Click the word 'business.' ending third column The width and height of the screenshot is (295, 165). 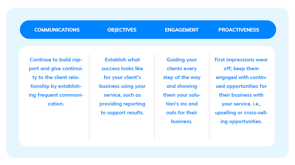click(182, 121)
